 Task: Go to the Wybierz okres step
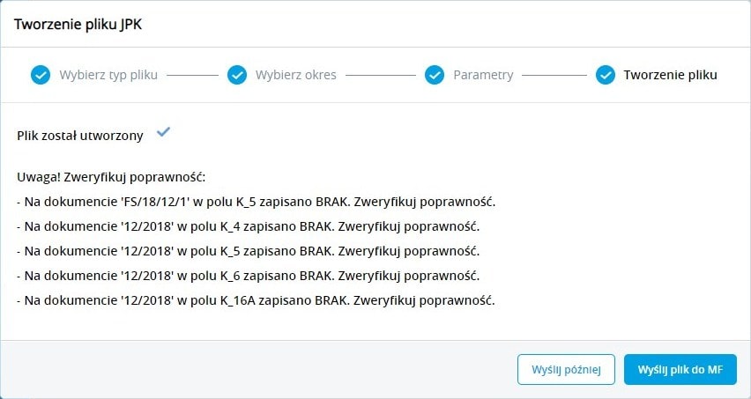[x=296, y=75]
